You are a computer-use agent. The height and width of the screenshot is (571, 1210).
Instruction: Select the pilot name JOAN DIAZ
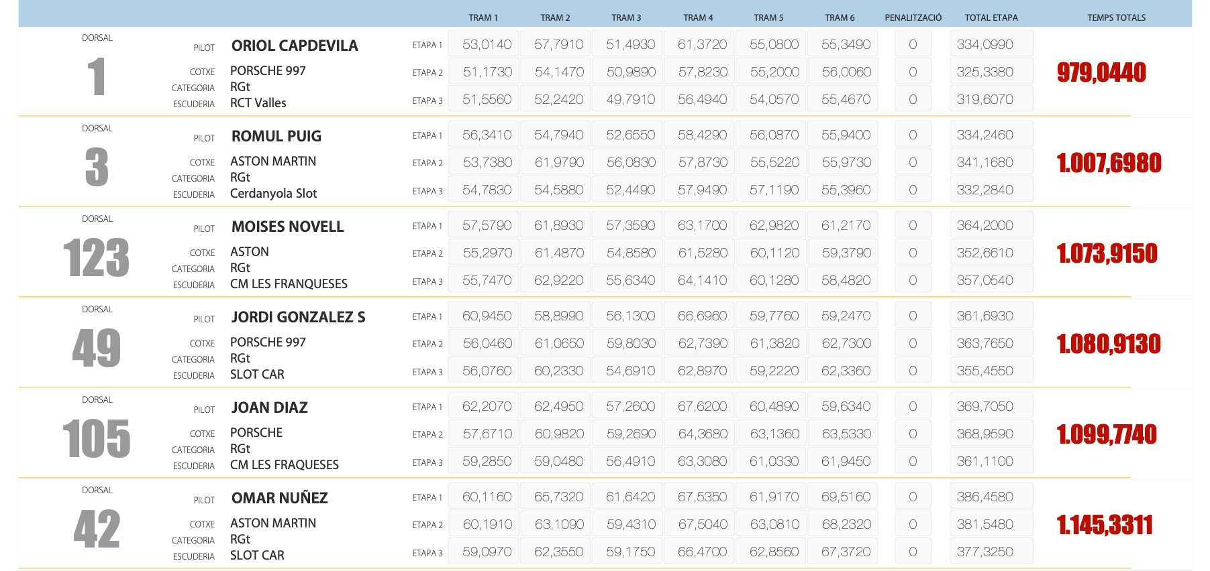pos(269,407)
